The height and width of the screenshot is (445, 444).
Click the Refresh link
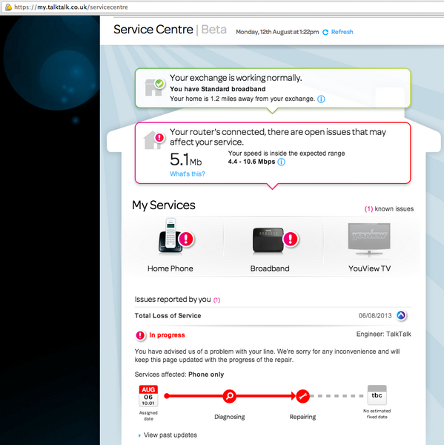342,32
